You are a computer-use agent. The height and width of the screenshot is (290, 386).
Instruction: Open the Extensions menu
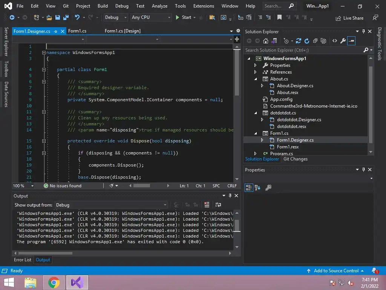click(204, 6)
